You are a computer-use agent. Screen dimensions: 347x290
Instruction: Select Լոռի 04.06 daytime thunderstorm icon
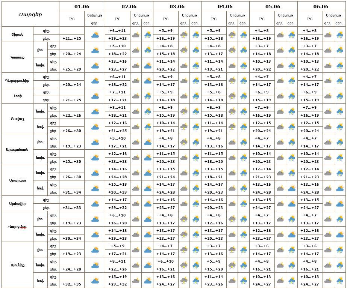click(x=244, y=96)
